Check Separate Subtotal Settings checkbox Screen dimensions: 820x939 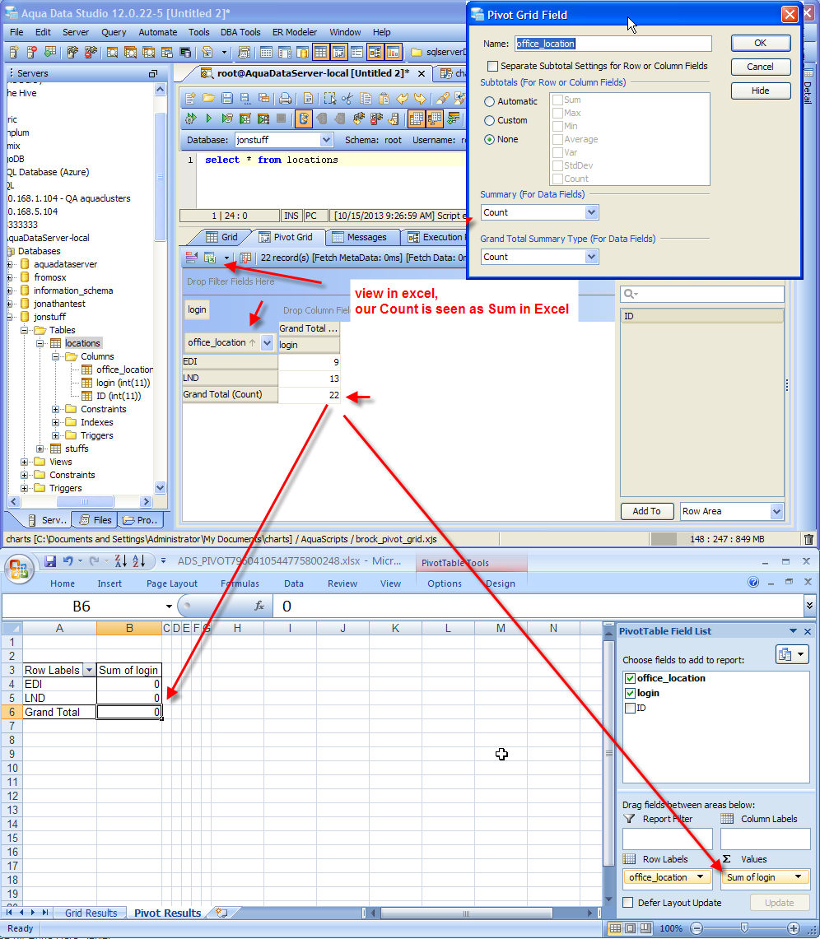(493, 66)
